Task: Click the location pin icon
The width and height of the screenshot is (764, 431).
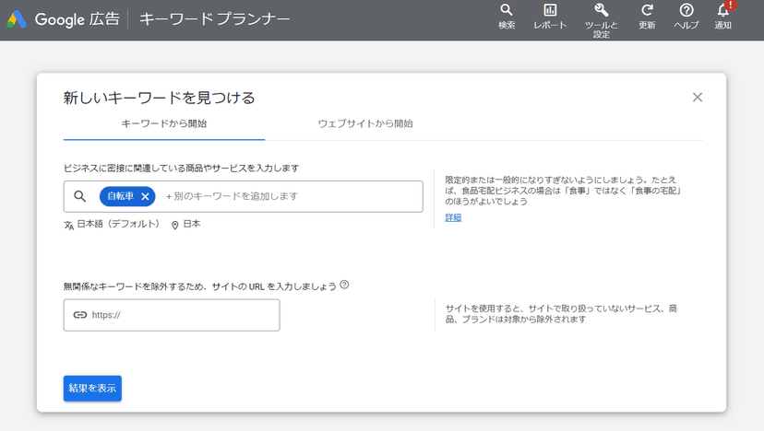Action: click(x=175, y=225)
